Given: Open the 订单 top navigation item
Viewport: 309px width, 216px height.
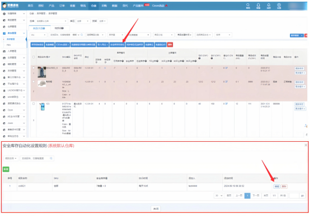Looking at the screenshot, I should [62, 6].
